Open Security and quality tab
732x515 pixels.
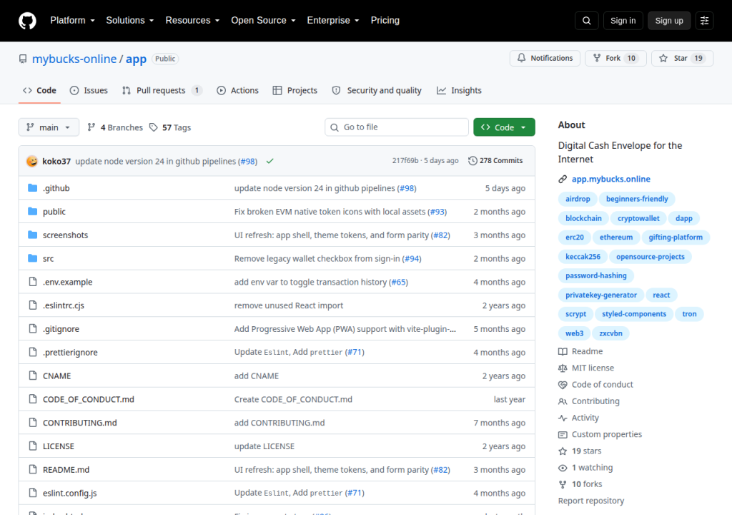377,90
